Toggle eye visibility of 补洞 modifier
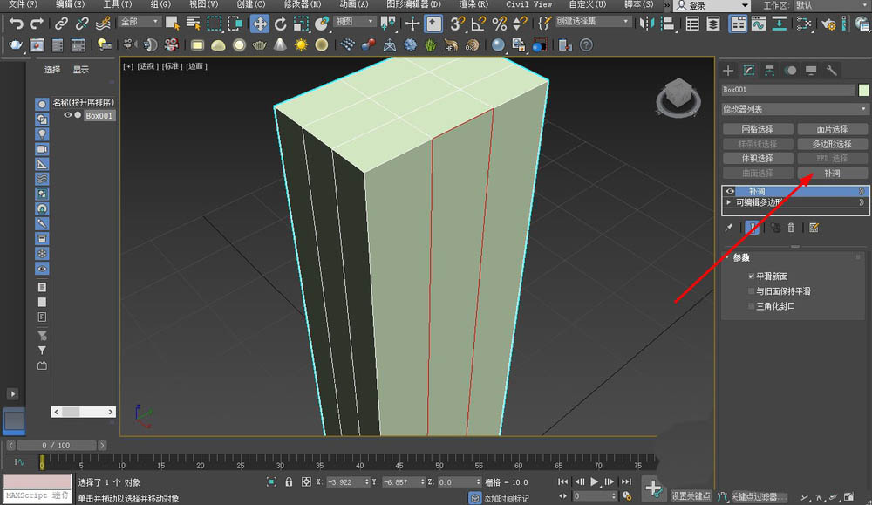 coord(731,191)
